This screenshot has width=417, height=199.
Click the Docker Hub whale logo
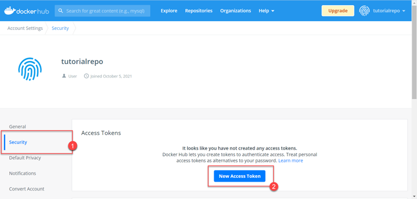click(10, 11)
